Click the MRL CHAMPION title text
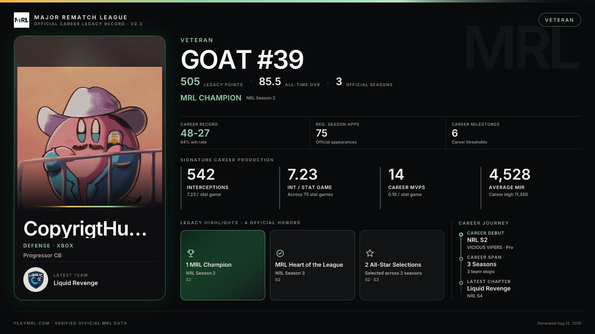Viewport: 595px width, 334px height. [211, 98]
